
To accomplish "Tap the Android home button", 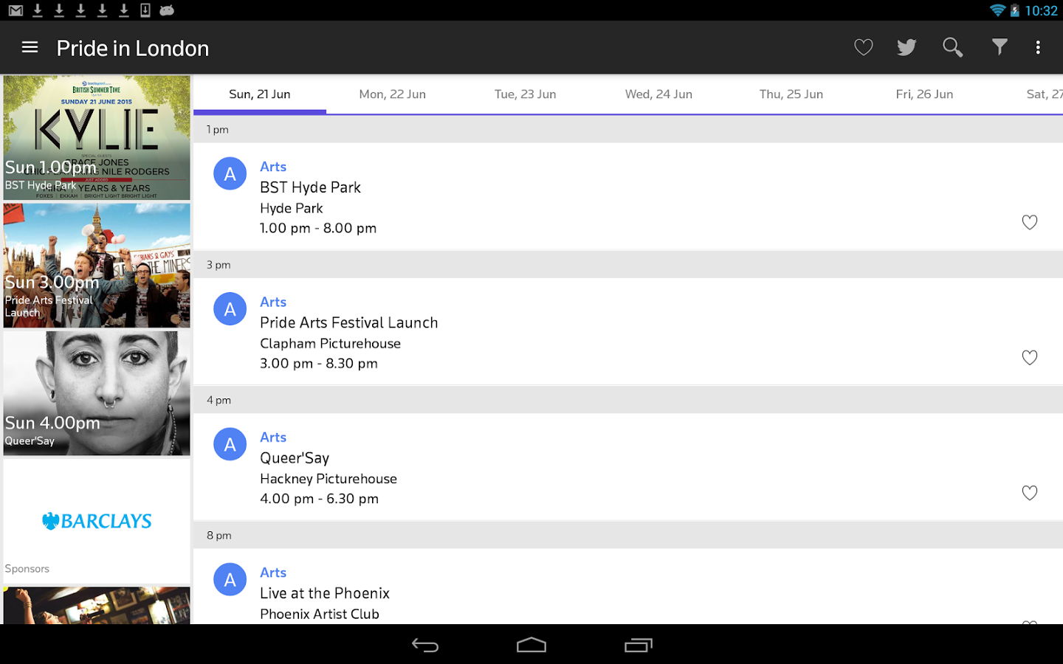I will (x=531, y=645).
